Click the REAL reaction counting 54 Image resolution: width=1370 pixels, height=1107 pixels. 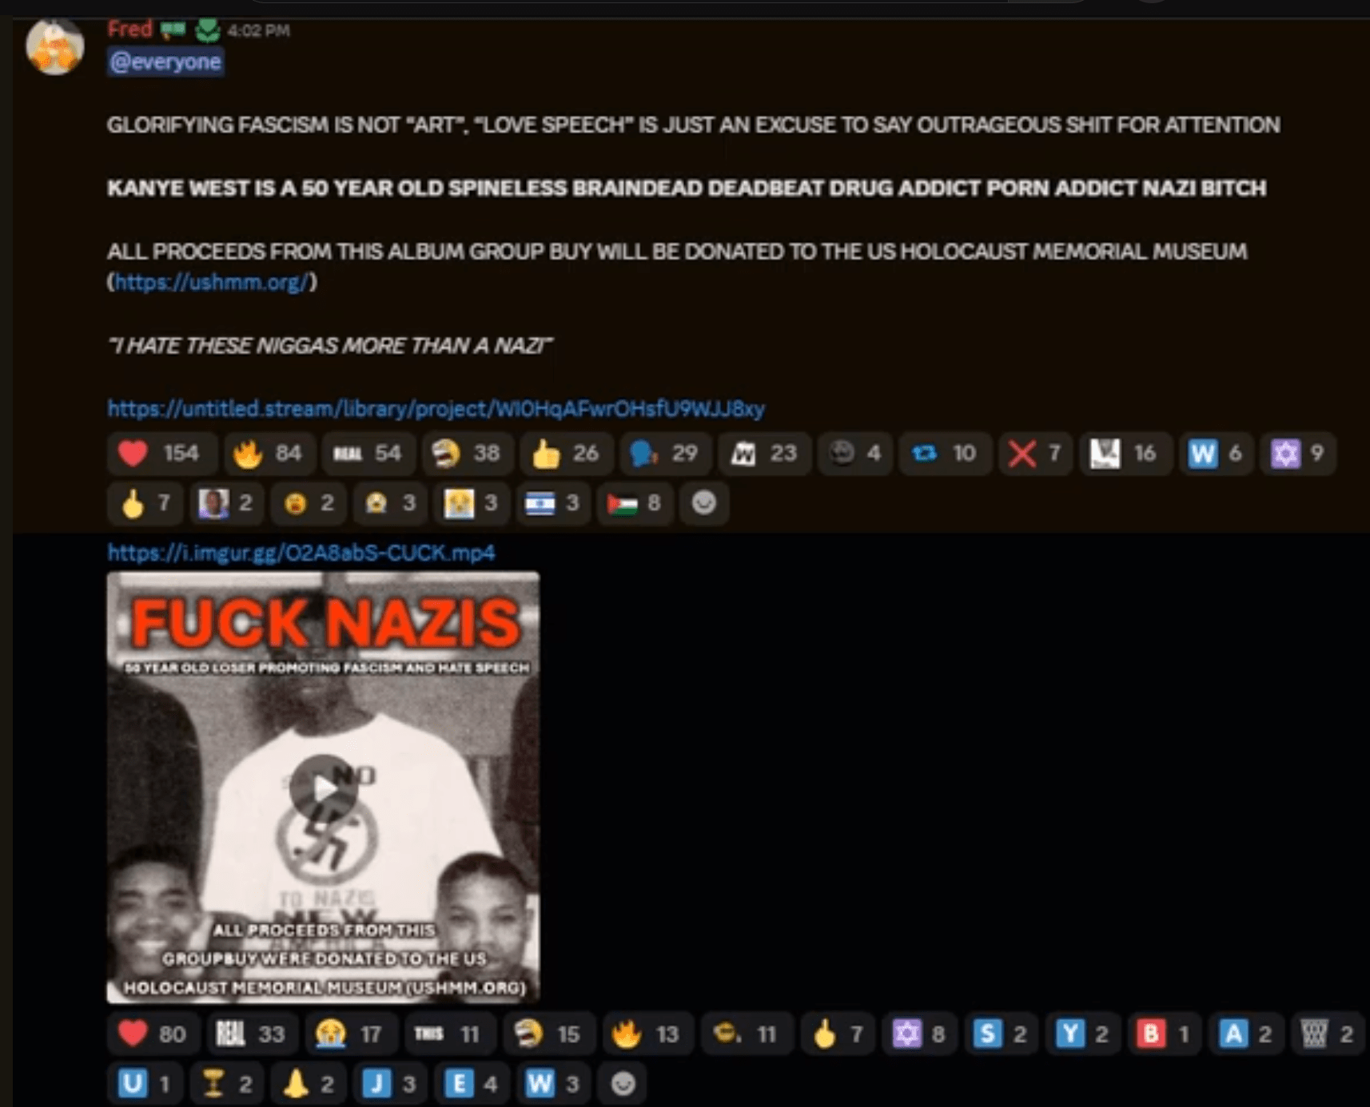[x=368, y=454]
